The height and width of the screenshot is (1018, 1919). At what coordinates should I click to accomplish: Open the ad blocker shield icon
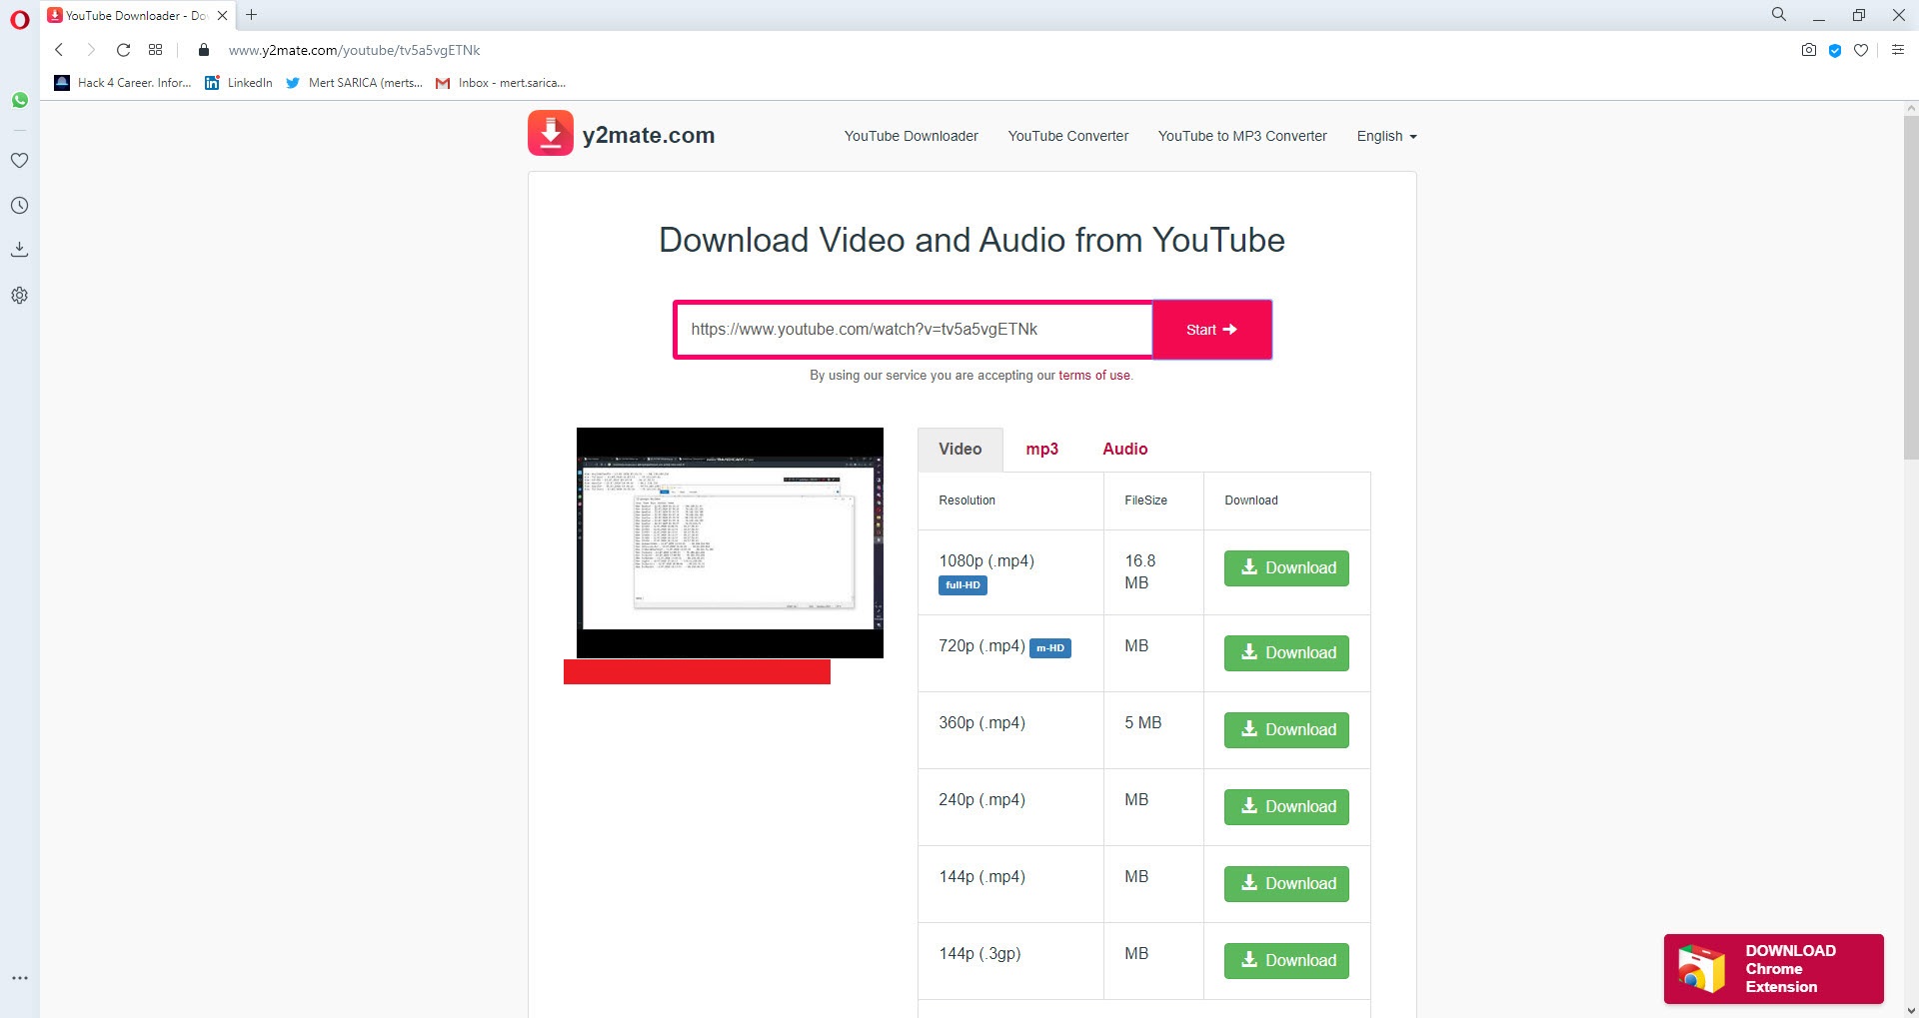click(x=1835, y=50)
